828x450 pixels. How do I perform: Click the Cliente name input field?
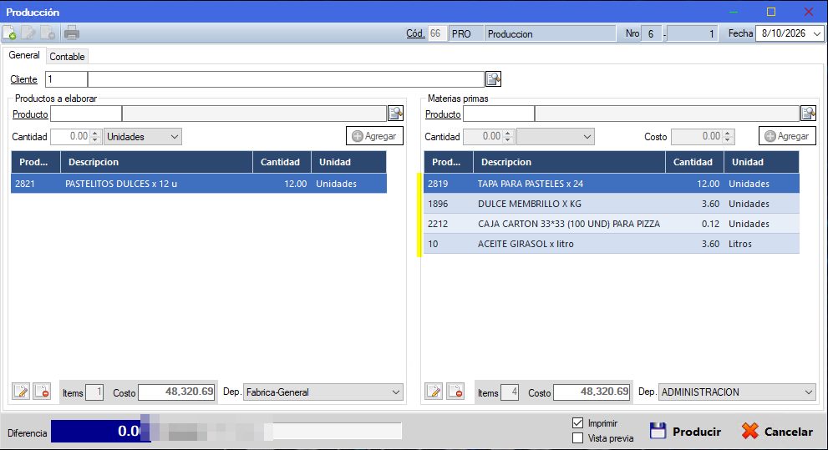pyautogui.click(x=287, y=79)
